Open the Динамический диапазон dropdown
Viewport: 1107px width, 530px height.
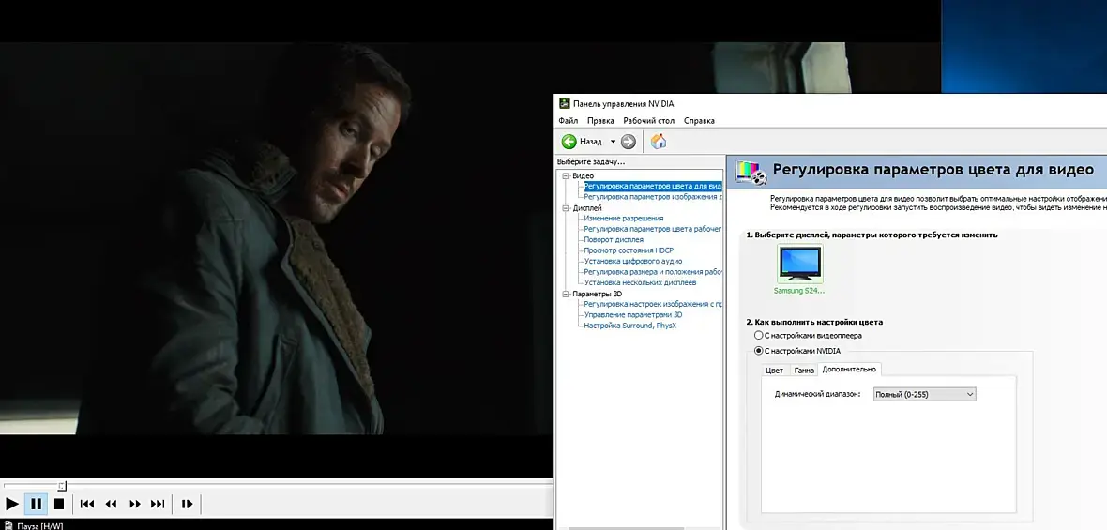point(924,395)
